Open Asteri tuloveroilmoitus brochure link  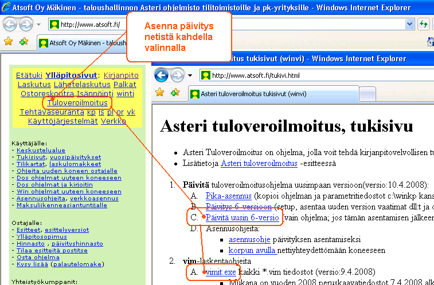point(259,163)
